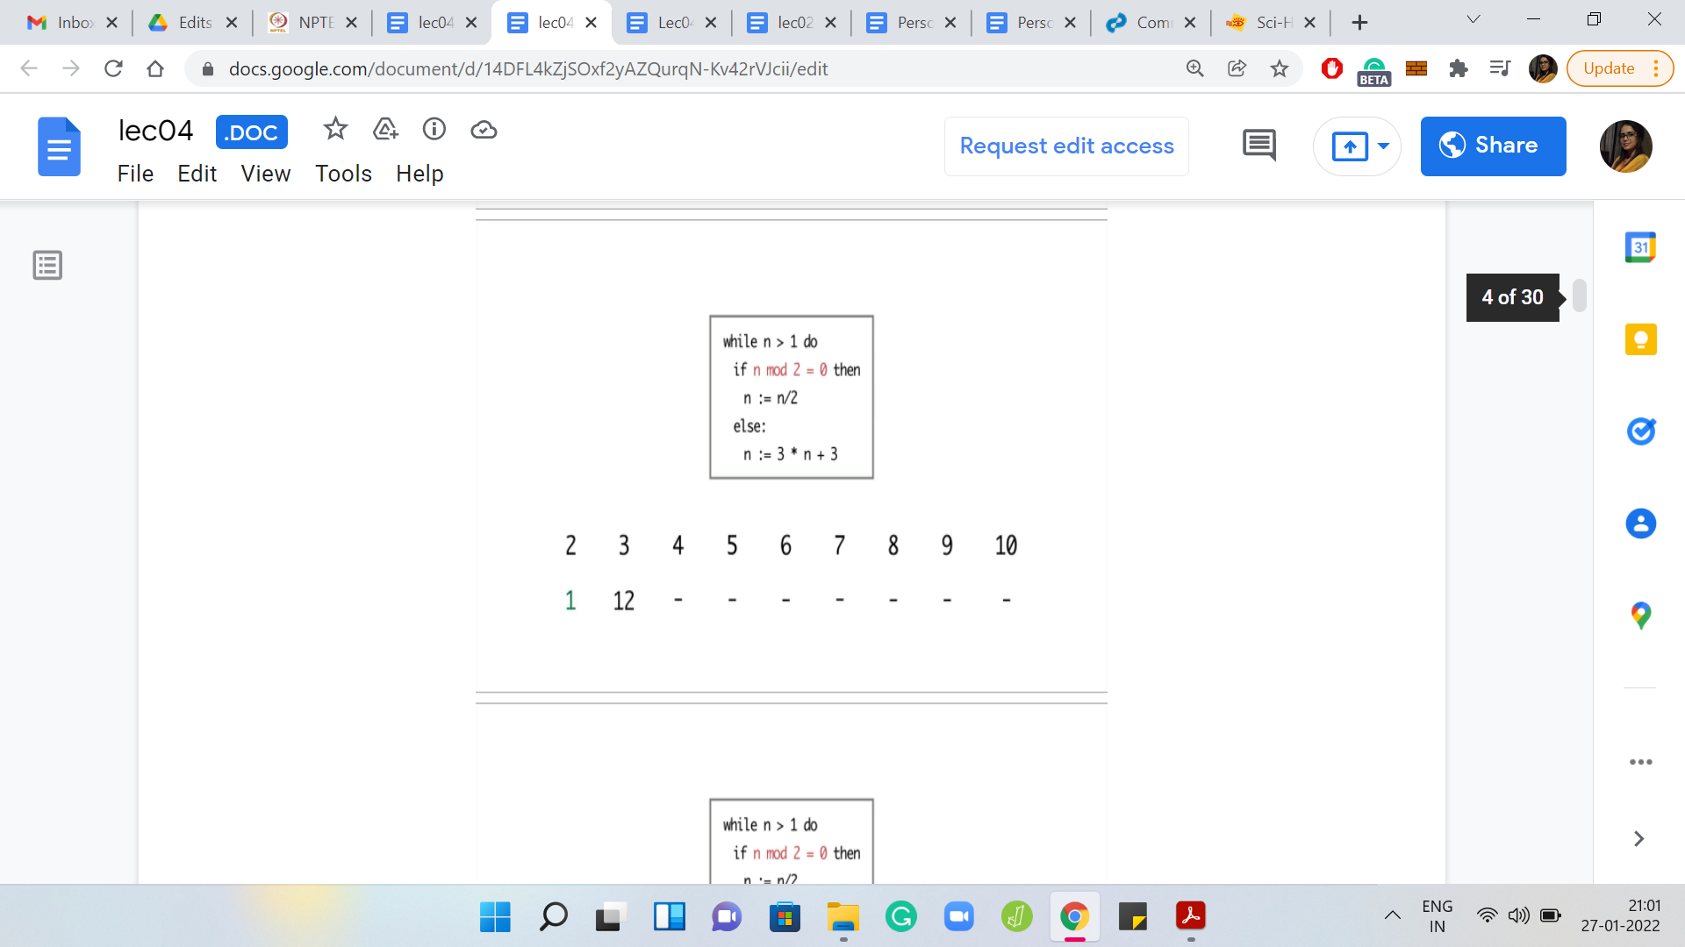This screenshot has width=1685, height=947.
Task: Open Google Keep side panel
Action: tap(1639, 339)
